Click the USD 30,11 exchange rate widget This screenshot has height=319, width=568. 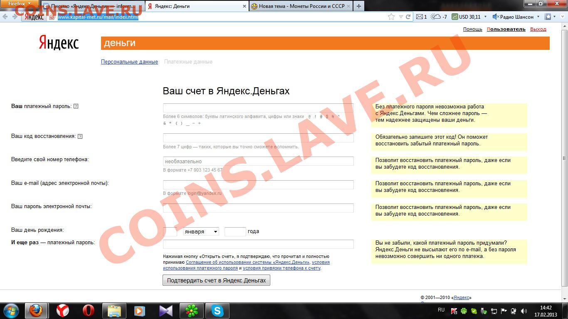click(x=466, y=17)
